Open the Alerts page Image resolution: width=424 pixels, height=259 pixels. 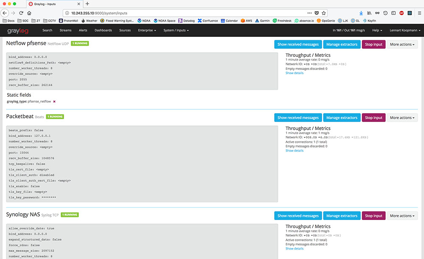tap(83, 30)
